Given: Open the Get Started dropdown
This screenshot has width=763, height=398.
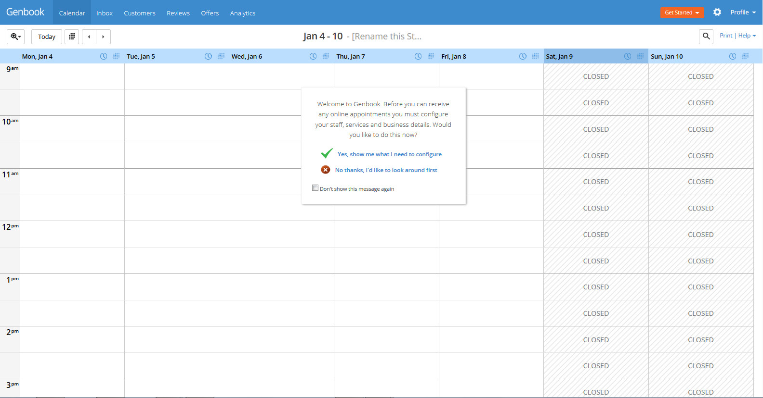Looking at the screenshot, I should point(682,12).
